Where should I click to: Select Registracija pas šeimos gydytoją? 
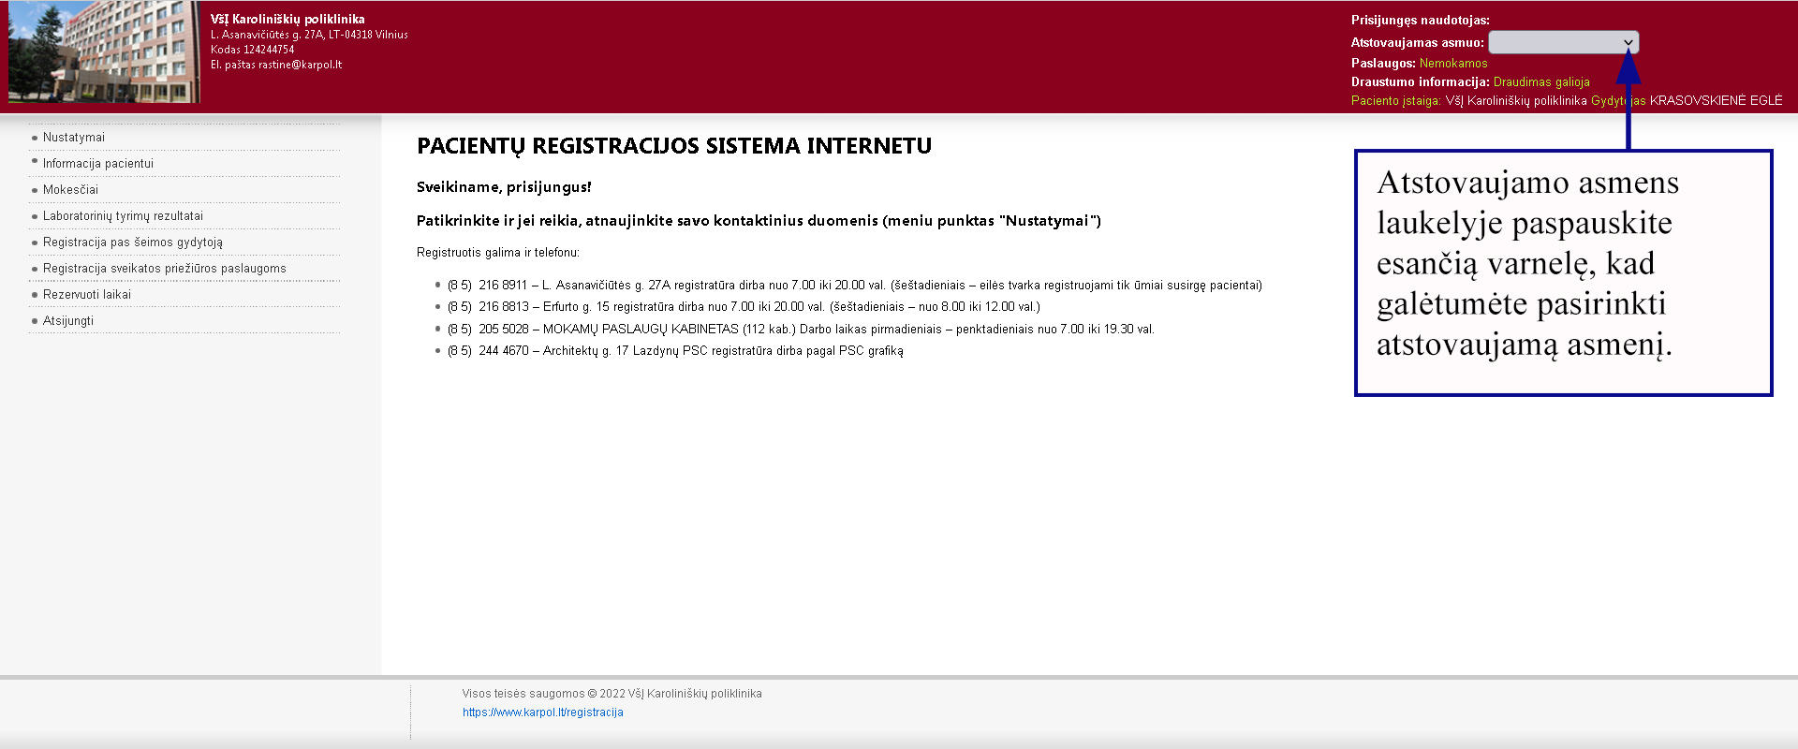(x=133, y=242)
